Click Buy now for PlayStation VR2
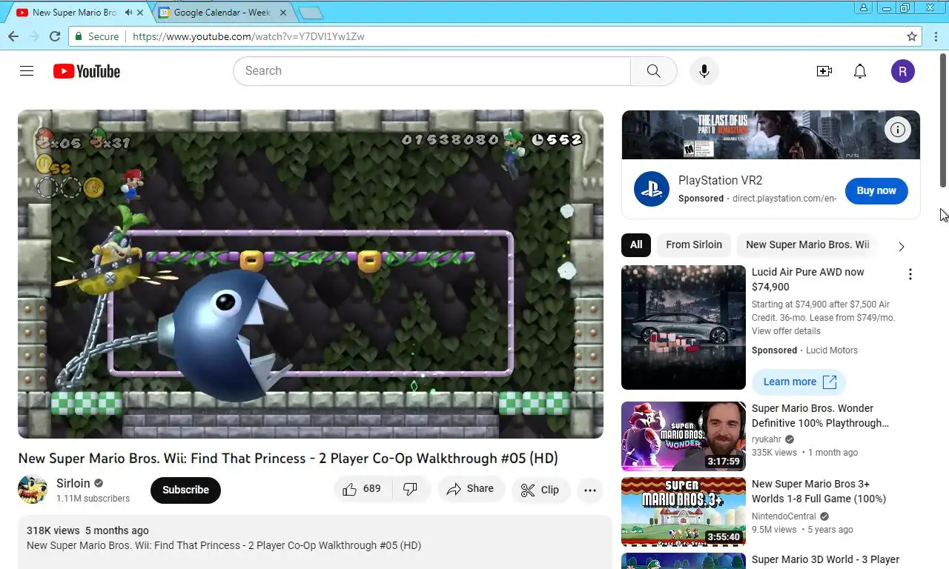This screenshot has height=569, width=949. coord(876,190)
